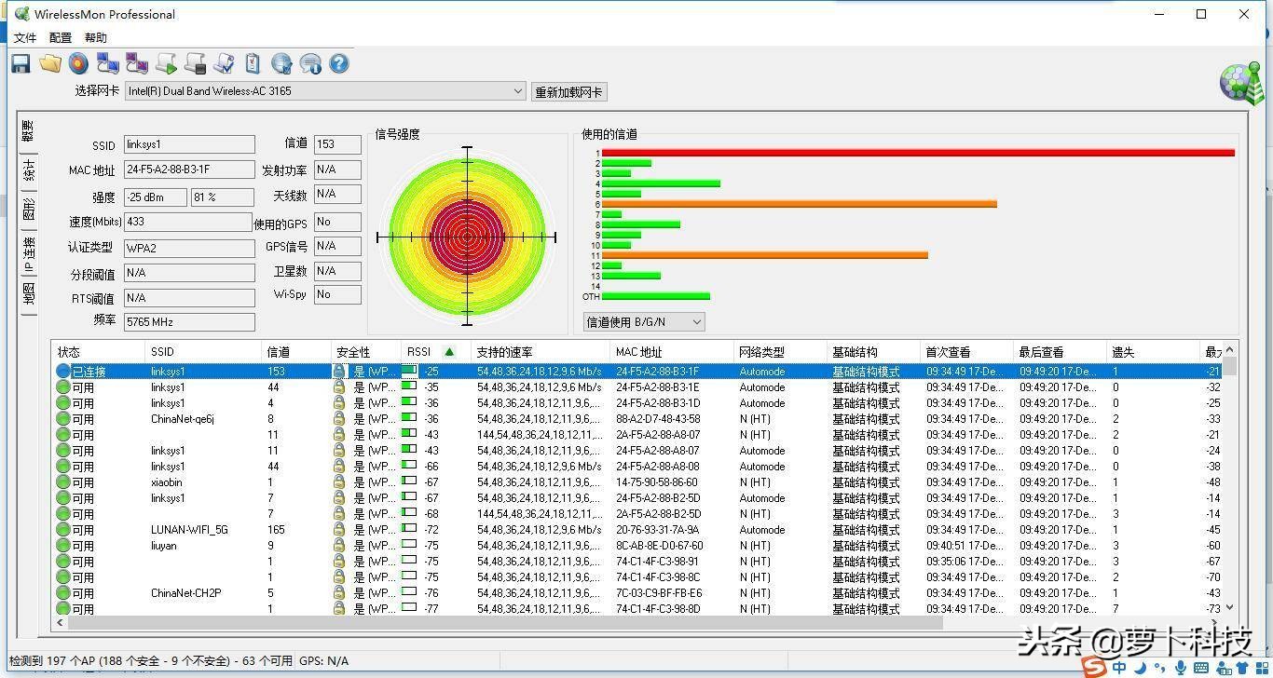Click the stop logging toolbar icon
Screen dimensions: 1273x678
[196, 63]
